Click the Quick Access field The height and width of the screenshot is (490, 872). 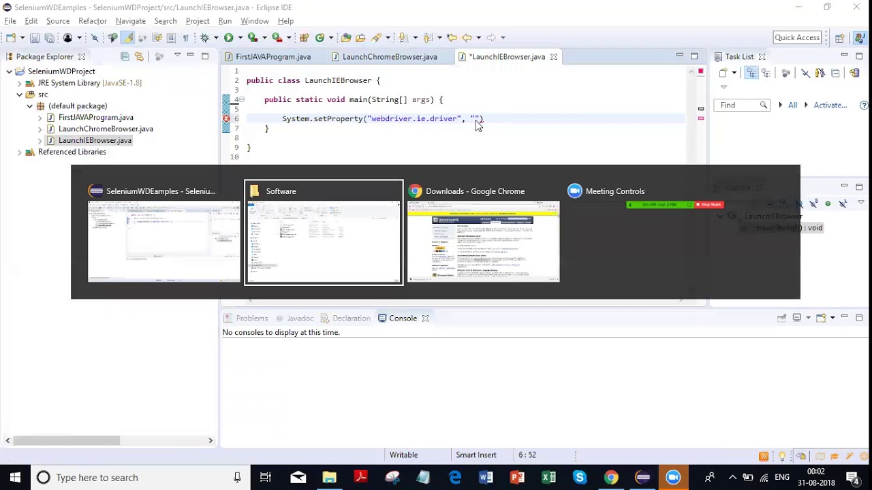797,37
